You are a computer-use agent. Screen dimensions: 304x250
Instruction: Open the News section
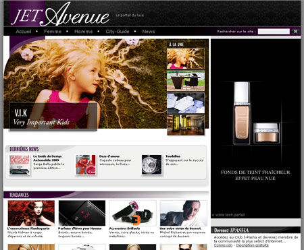149,32
